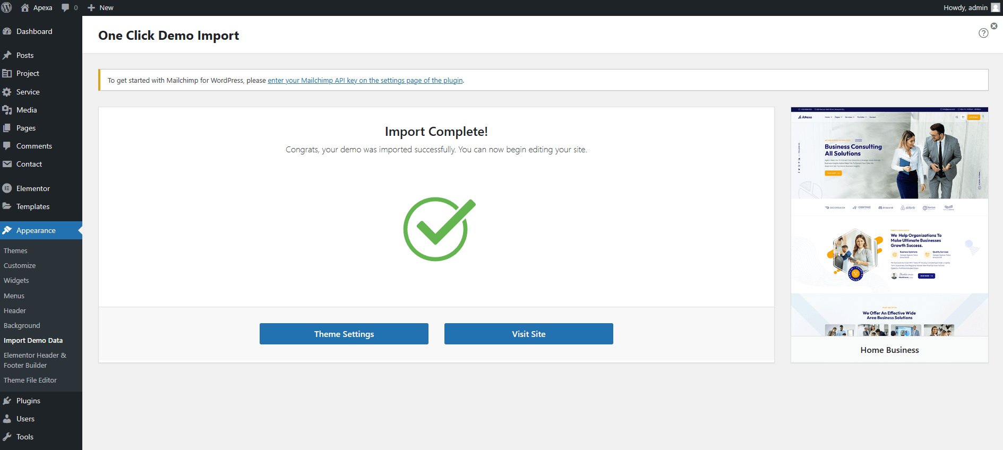Image resolution: width=1003 pixels, height=450 pixels.
Task: Expand the Howdy, admin account menu
Action: (x=965, y=7)
